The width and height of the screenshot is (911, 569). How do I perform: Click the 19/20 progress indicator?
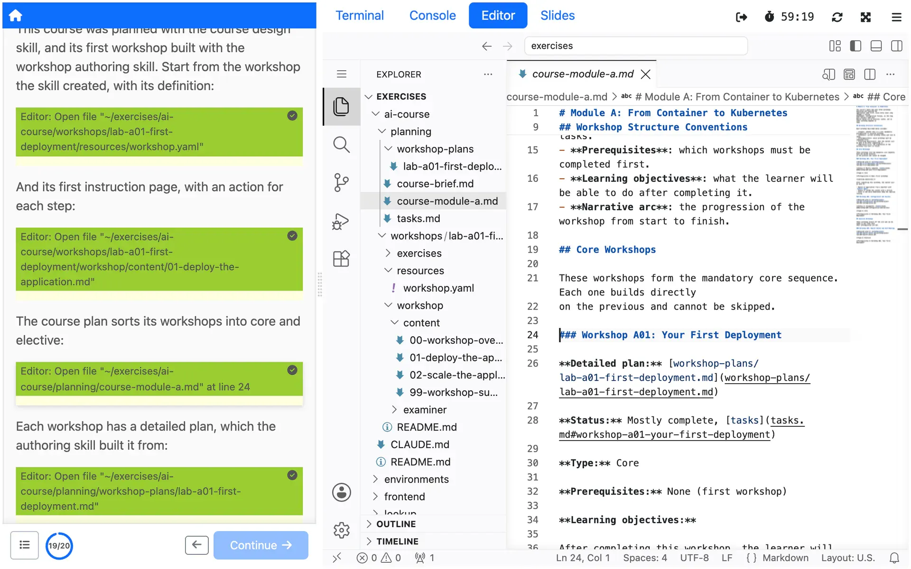click(59, 546)
